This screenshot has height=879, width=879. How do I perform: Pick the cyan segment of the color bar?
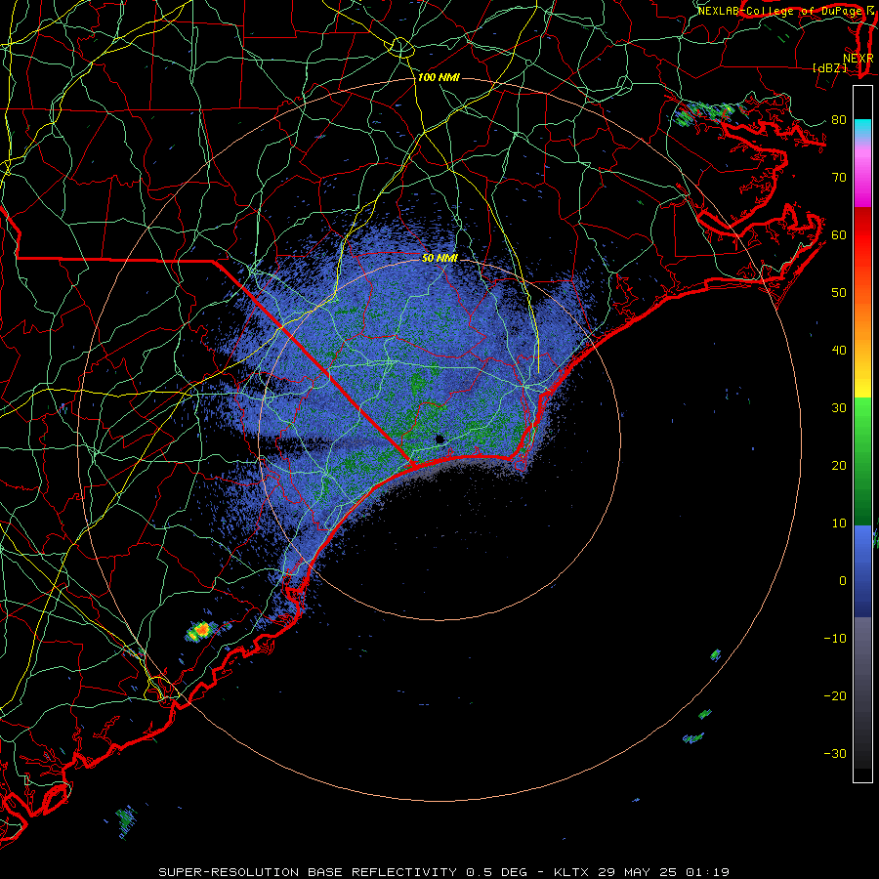click(x=862, y=128)
